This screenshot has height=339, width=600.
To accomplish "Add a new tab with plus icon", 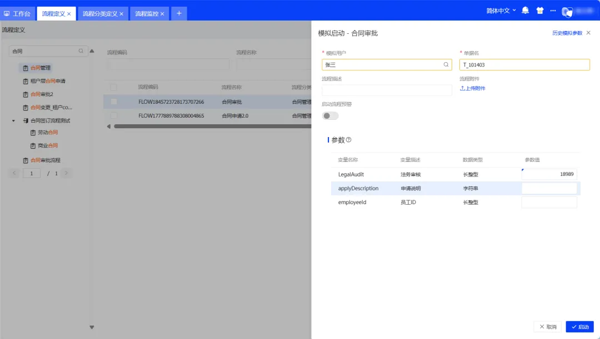I will (x=179, y=13).
